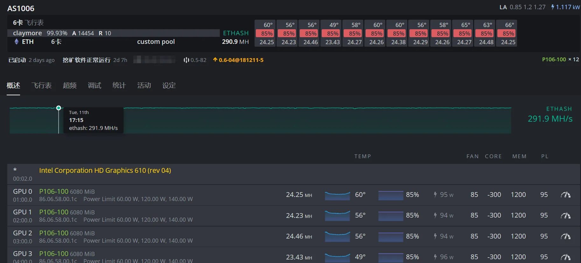Click the power consumption lightning icon, 1.117 kW
The height and width of the screenshot is (263, 581).
pyautogui.click(x=553, y=7)
